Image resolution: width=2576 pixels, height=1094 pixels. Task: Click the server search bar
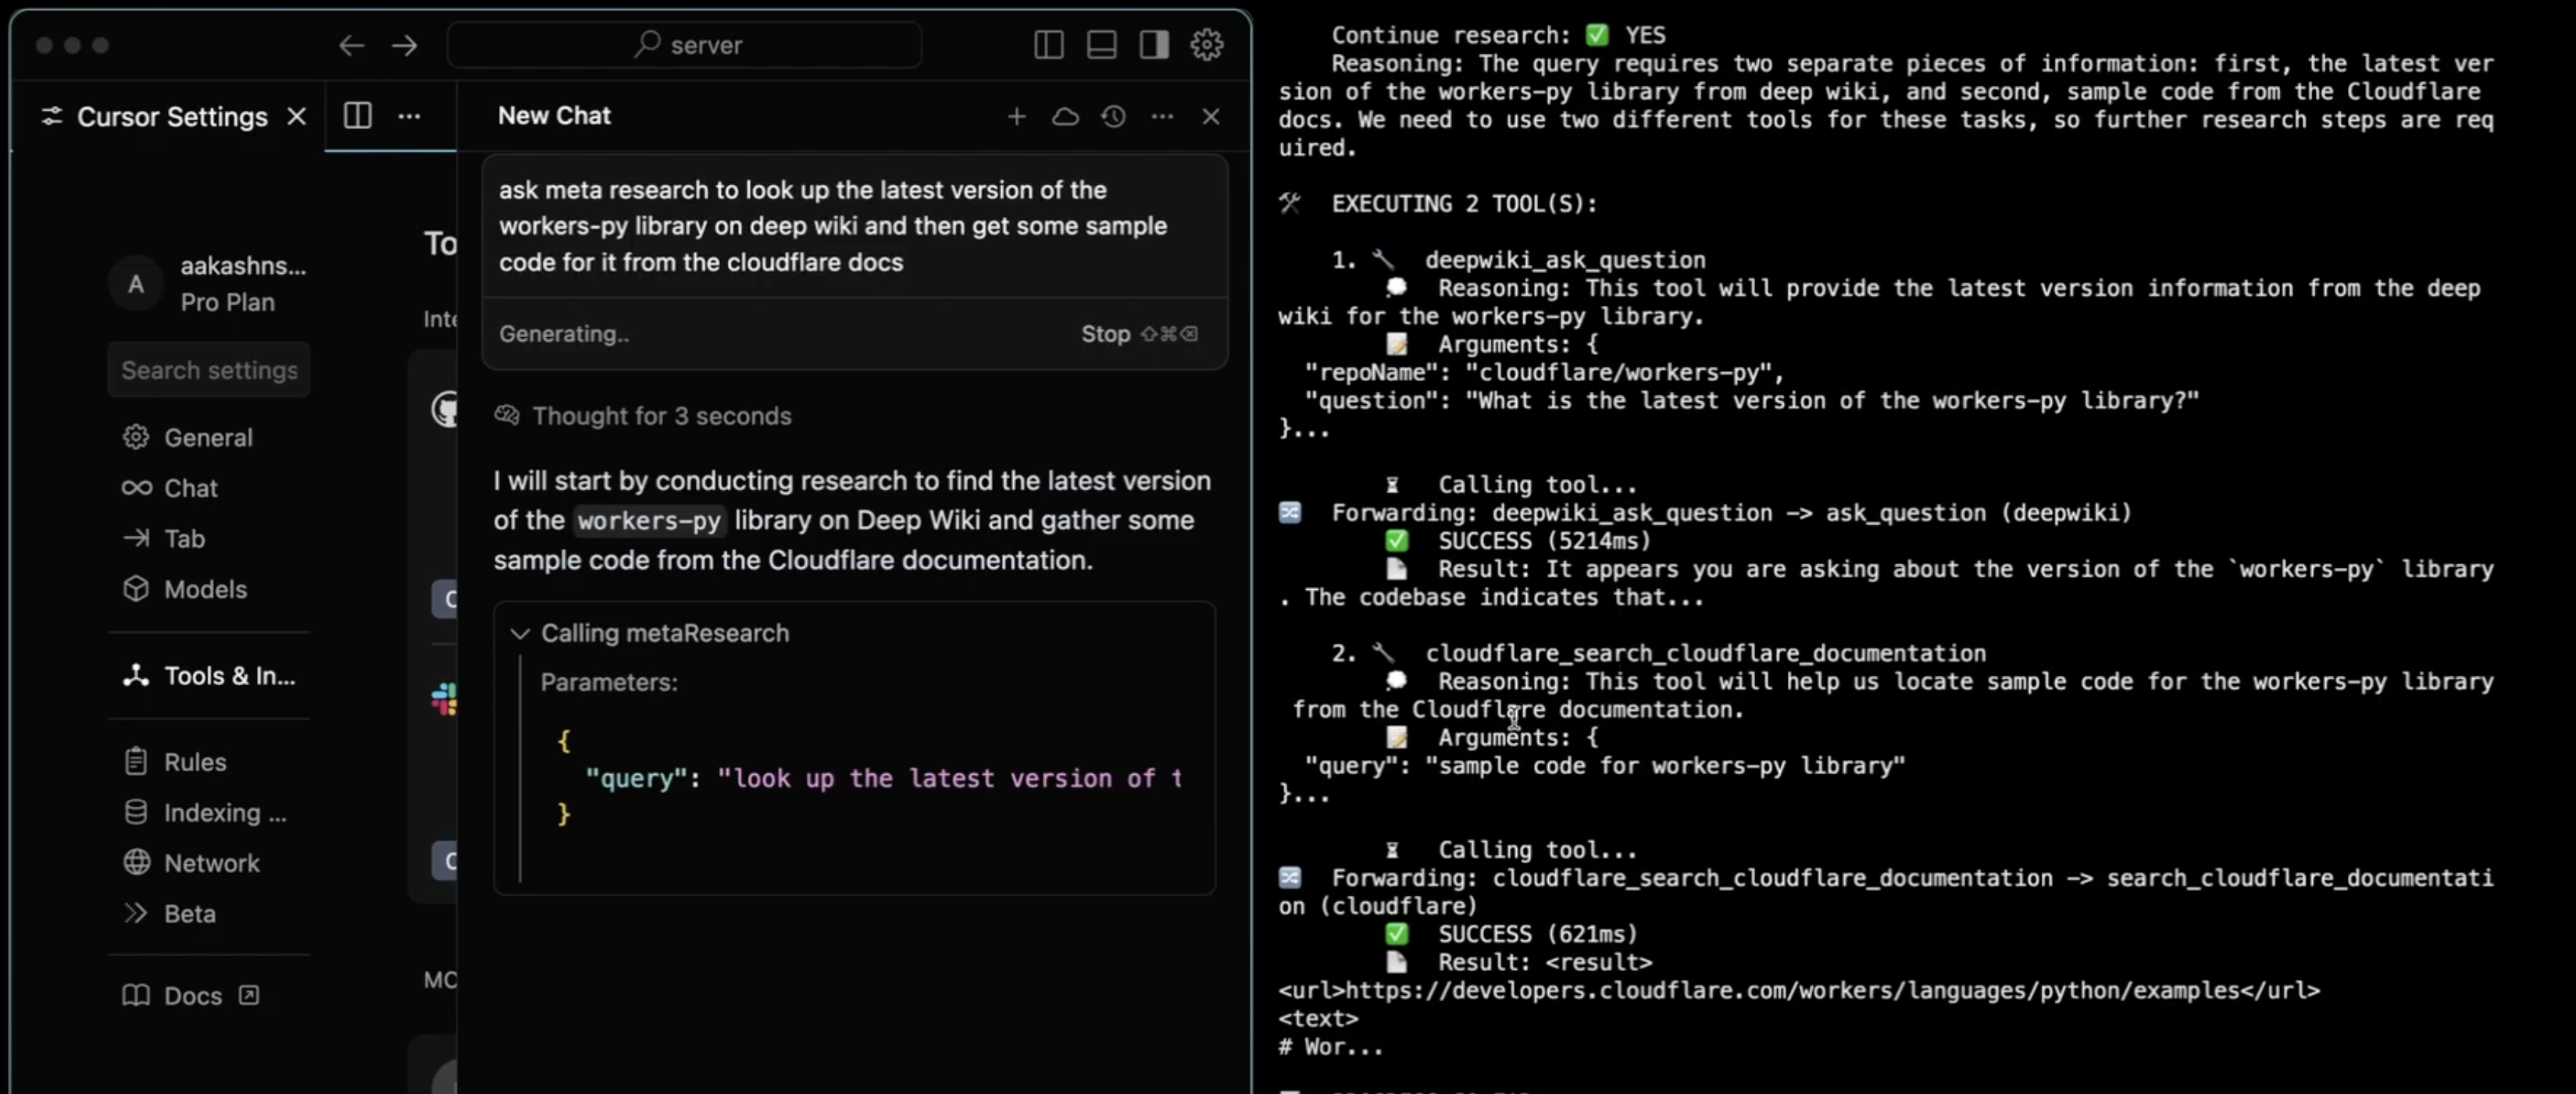tap(685, 45)
